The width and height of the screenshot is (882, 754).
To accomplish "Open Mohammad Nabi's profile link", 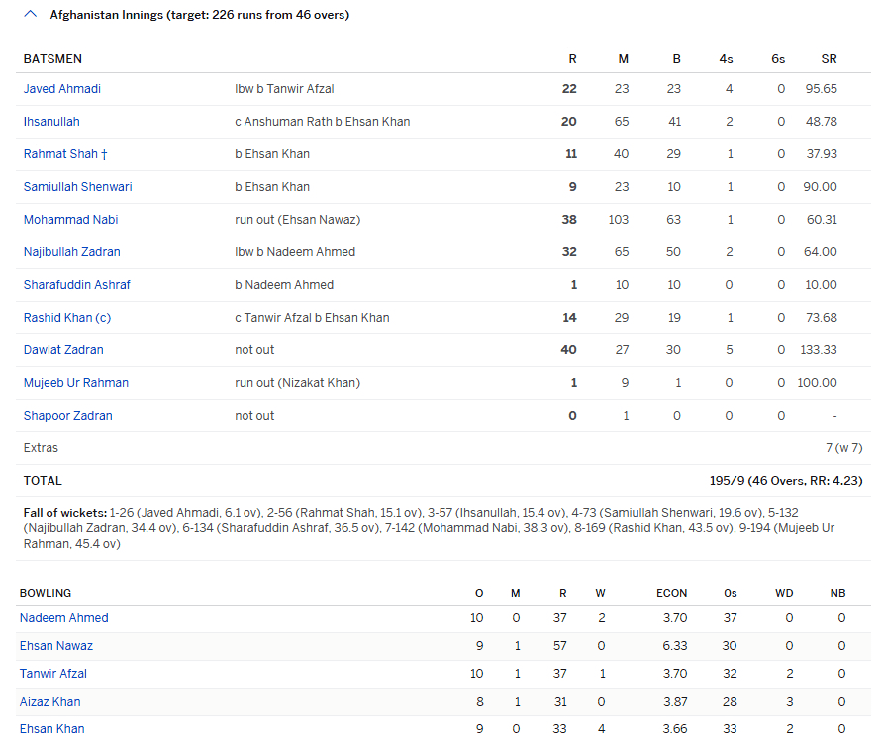I will [70, 220].
